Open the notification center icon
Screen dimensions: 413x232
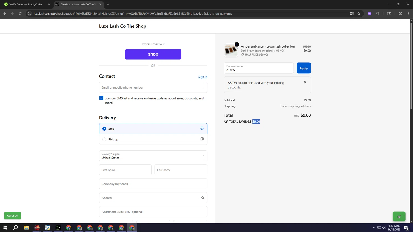pyautogui.click(x=406, y=228)
